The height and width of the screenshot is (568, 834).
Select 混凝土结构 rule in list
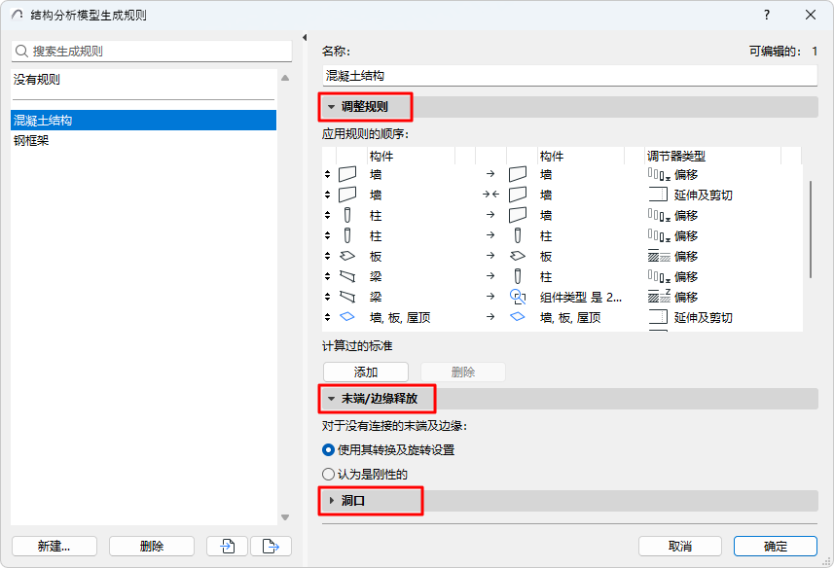[x=143, y=120]
